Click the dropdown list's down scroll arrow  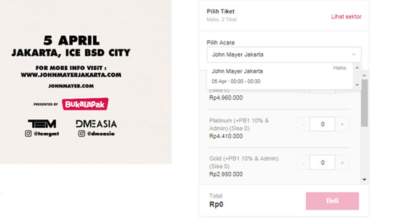click(x=357, y=85)
